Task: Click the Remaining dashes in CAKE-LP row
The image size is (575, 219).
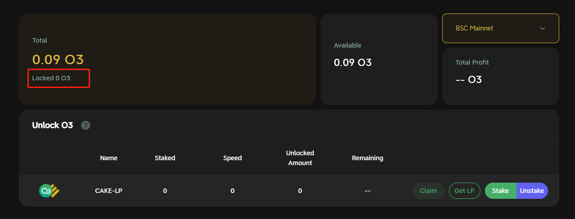Action: click(x=367, y=191)
